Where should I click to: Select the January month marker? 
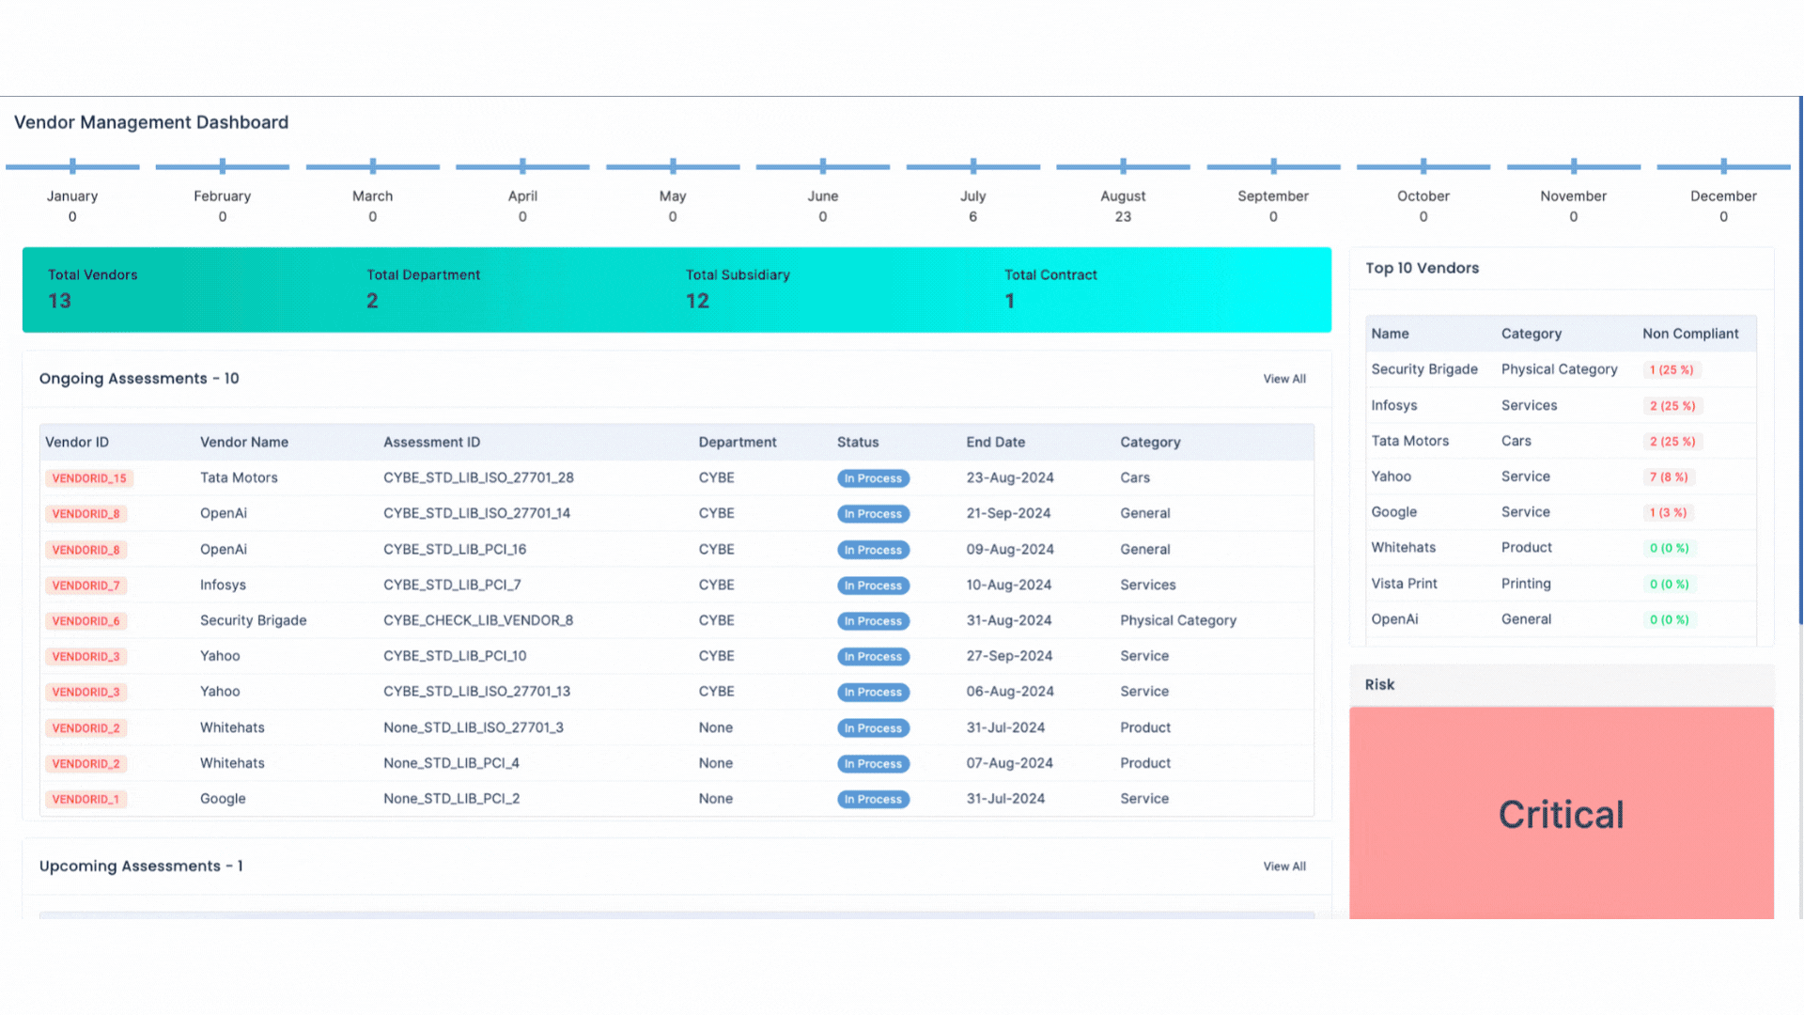pyautogui.click(x=72, y=167)
